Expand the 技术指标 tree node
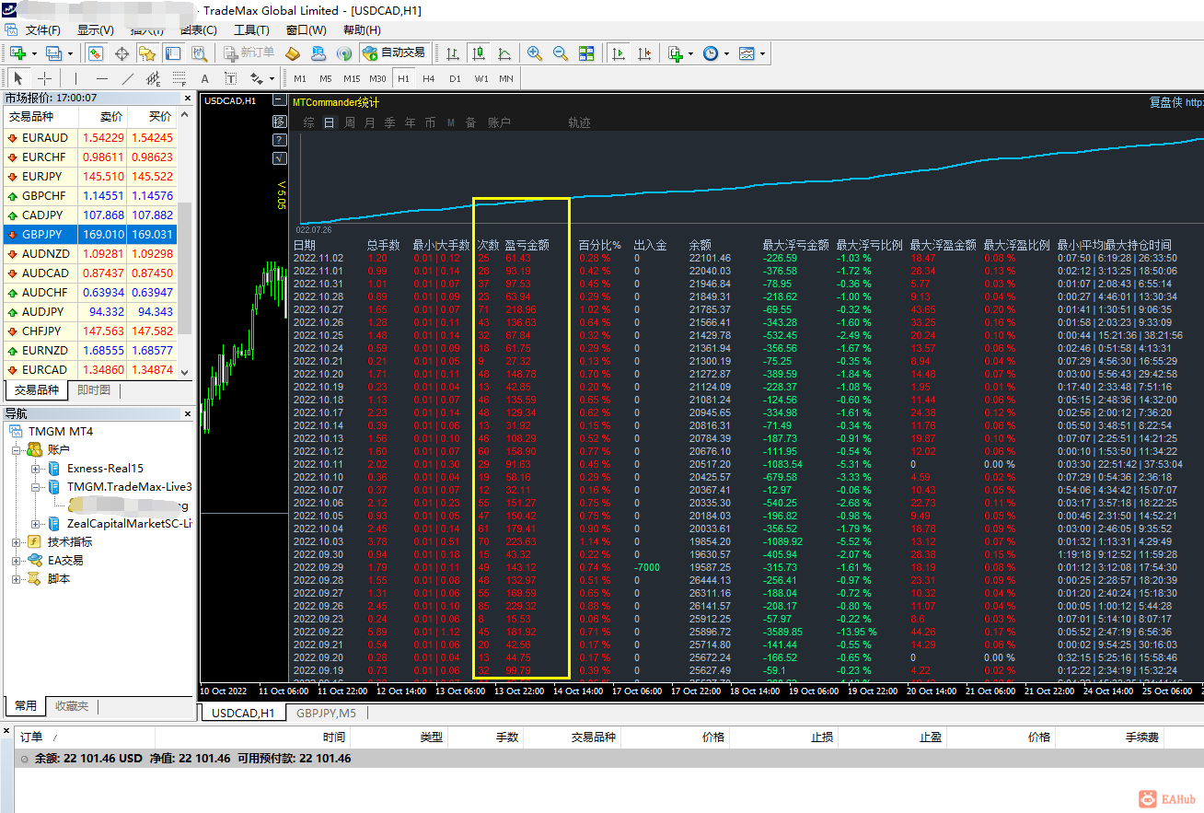The width and height of the screenshot is (1204, 813). coord(17,542)
